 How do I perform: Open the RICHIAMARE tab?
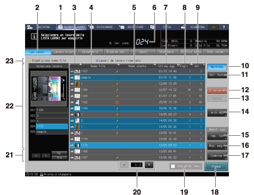[102, 27]
